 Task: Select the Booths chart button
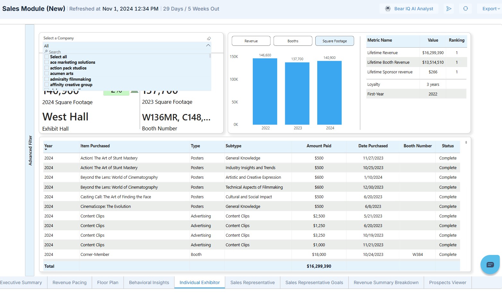pyautogui.click(x=293, y=41)
